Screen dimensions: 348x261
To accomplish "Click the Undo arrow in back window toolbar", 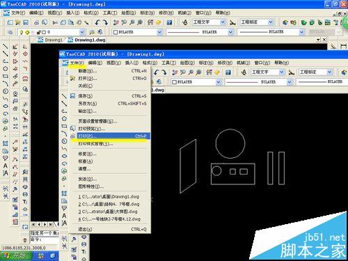I will 97,22.
